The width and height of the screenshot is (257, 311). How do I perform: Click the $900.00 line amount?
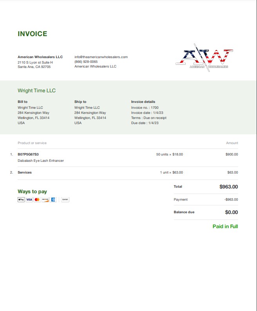pyautogui.click(x=232, y=154)
